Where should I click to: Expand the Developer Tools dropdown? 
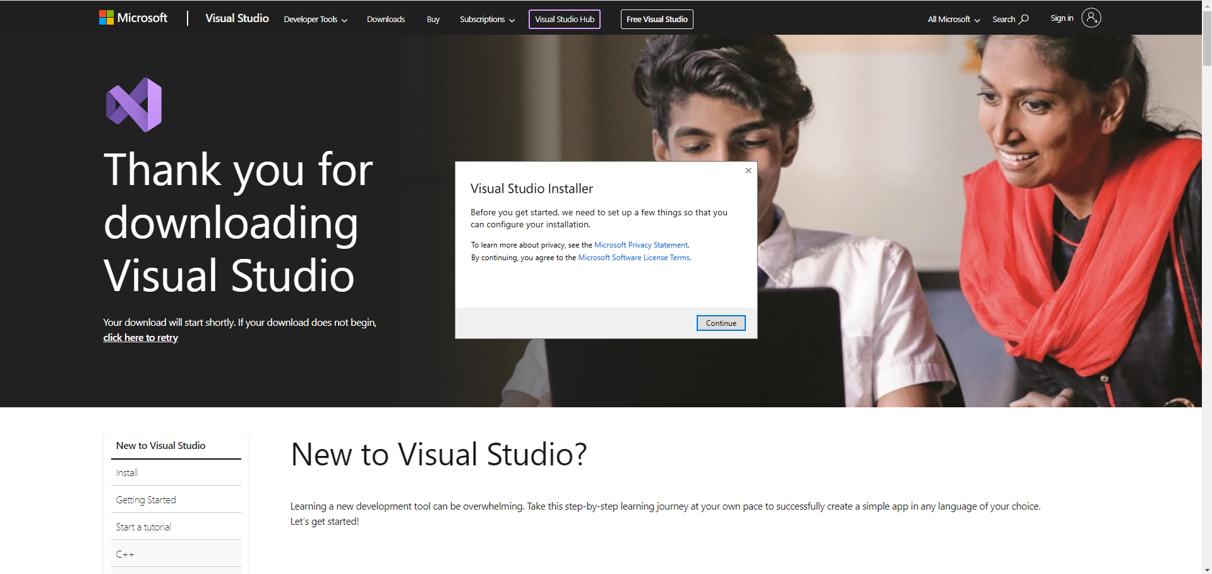(315, 20)
